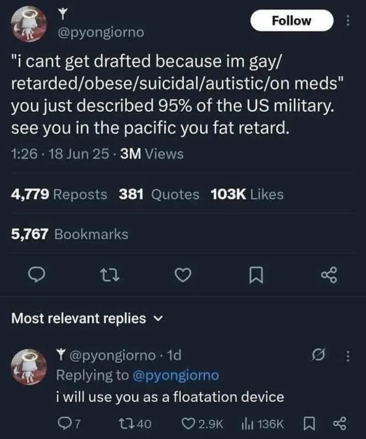The image size is (366, 439).
Task: Open the 4,779 Reposts list
Action: point(59,194)
